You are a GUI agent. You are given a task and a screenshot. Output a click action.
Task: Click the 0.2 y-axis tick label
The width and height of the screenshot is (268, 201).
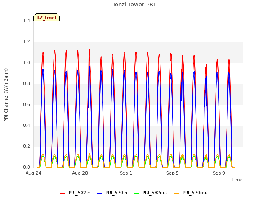point(26,147)
